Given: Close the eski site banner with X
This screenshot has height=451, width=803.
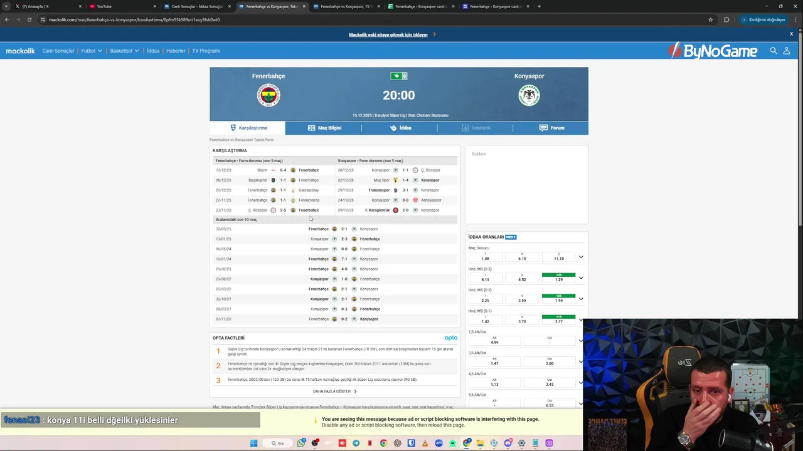Looking at the screenshot, I should click(x=792, y=34).
